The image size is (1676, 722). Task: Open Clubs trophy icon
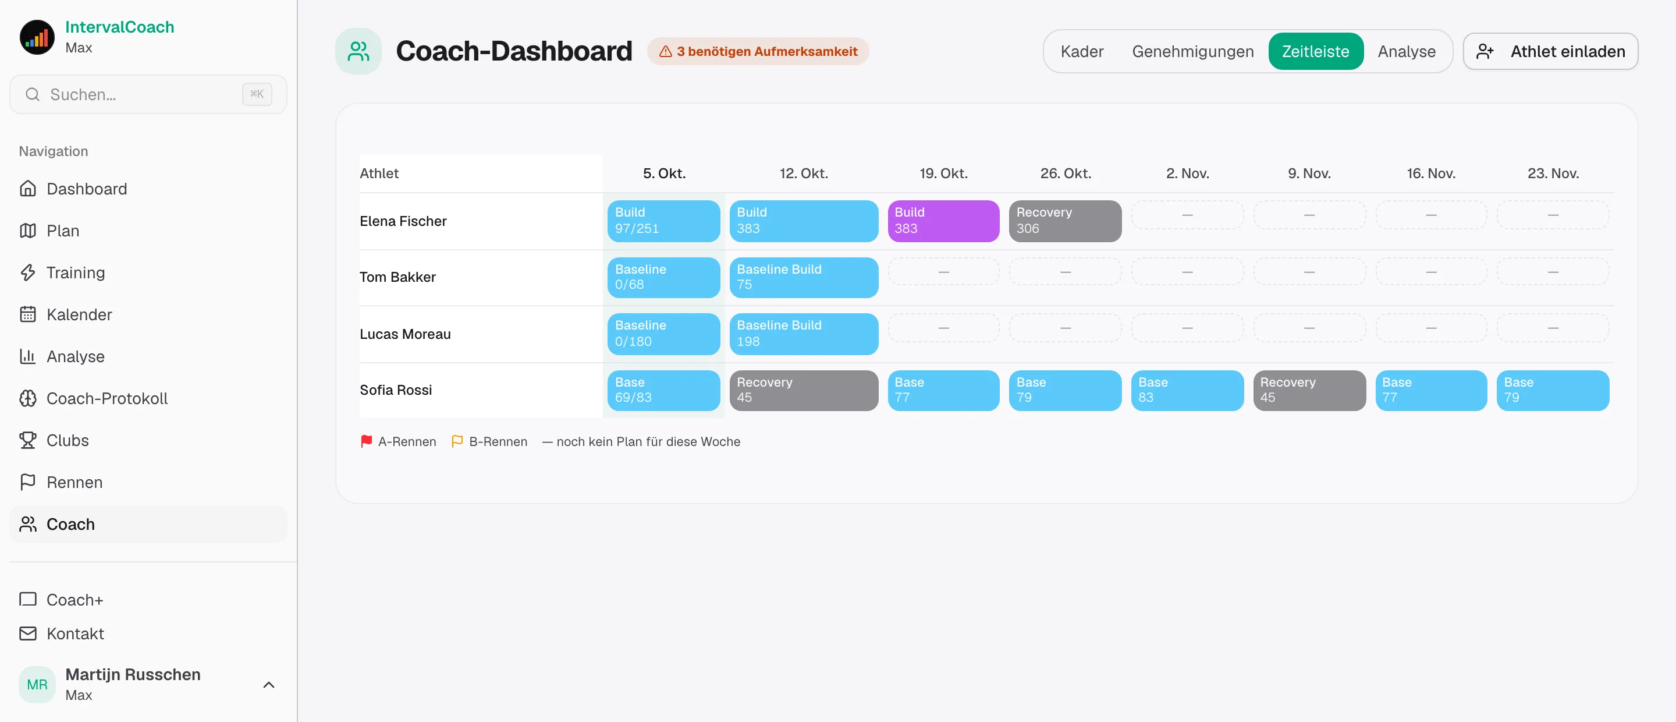[x=27, y=441]
